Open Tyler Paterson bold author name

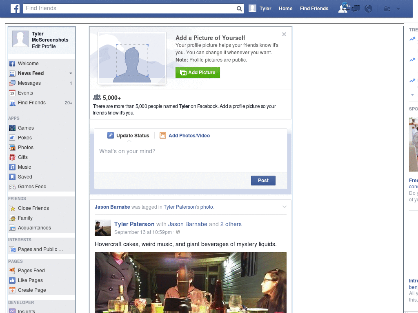click(x=134, y=224)
